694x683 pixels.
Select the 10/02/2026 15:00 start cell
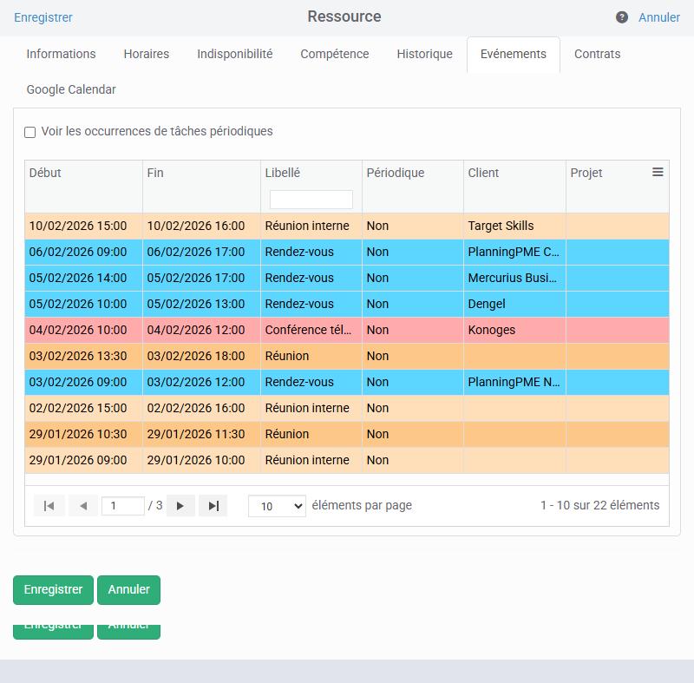(83, 226)
